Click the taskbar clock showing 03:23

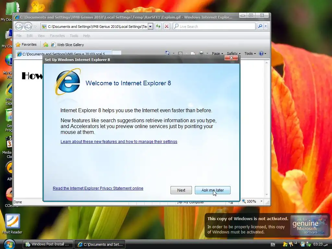pos(320,244)
